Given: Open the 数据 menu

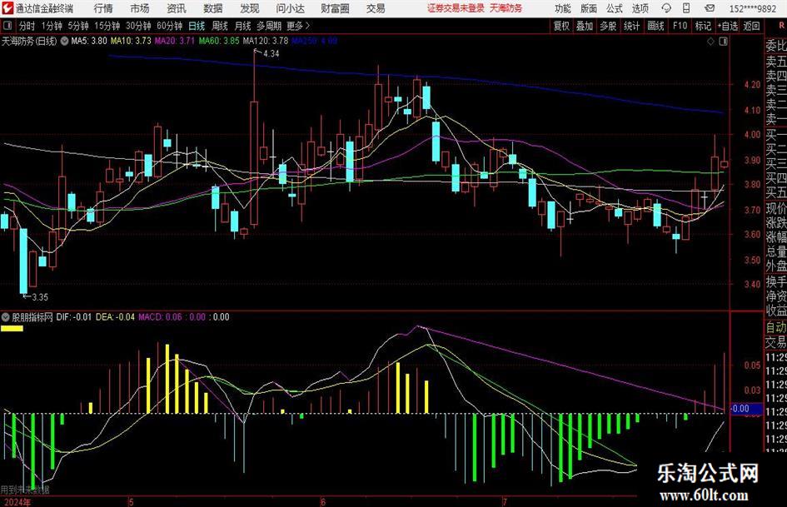Looking at the screenshot, I should point(213,8).
